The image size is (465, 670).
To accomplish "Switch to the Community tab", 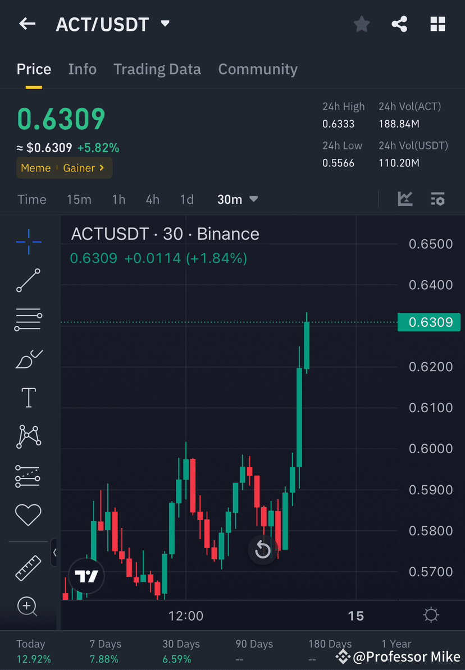I will click(x=258, y=69).
